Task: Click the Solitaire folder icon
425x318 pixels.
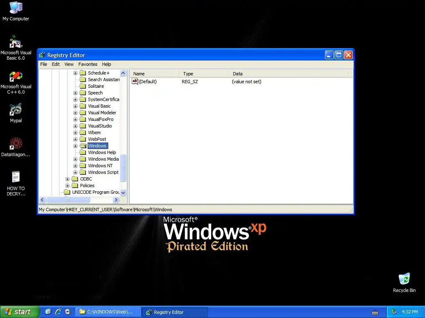Action: pos(83,86)
